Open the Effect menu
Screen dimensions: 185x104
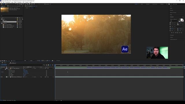[x=15, y=2]
